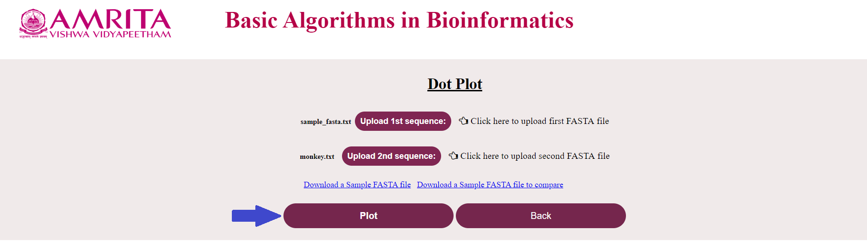Screen dimensions: 867x241
Task: Click the Dot Plot heading
Action: click(x=454, y=84)
